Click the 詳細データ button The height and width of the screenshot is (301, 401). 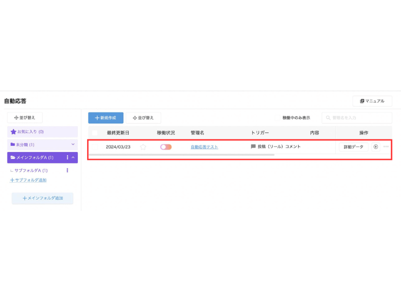353,147
